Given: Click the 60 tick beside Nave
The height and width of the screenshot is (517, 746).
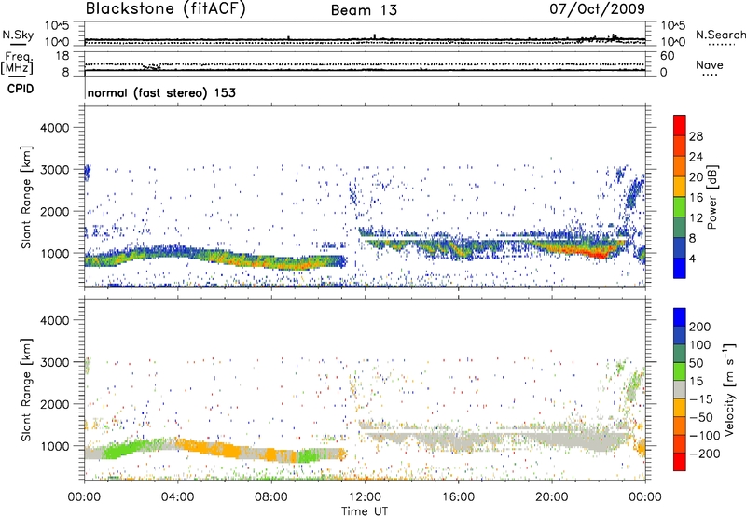Looking at the screenshot, I should point(667,56).
